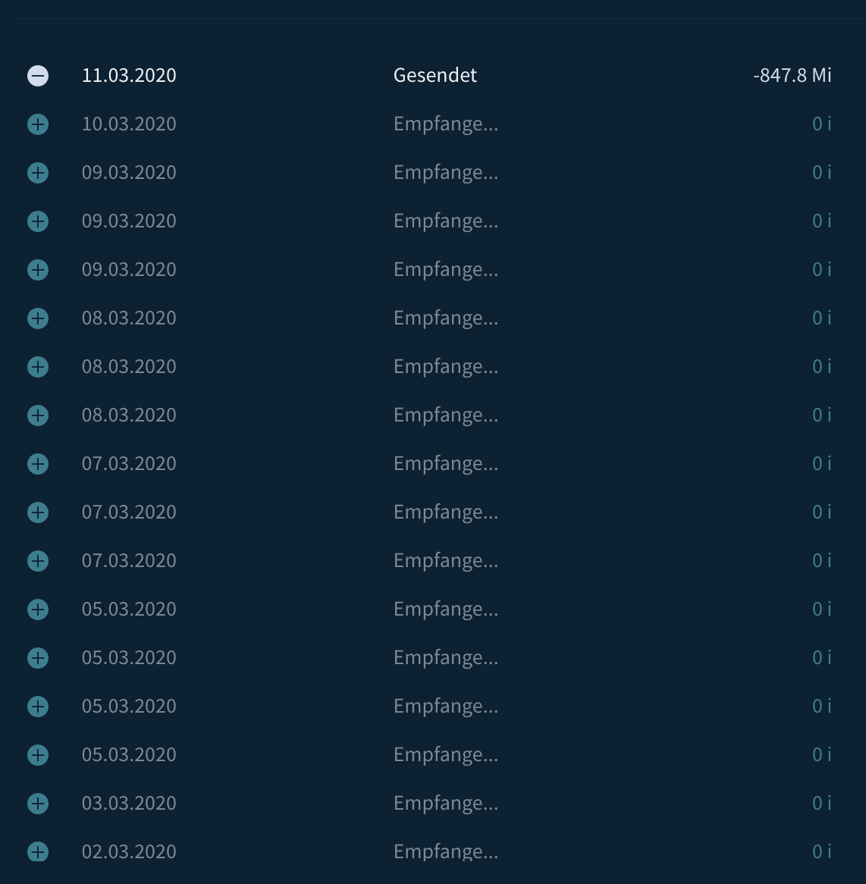
Task: Expand the 10.03.2020 transaction with its plus icon
Action: click(38, 124)
